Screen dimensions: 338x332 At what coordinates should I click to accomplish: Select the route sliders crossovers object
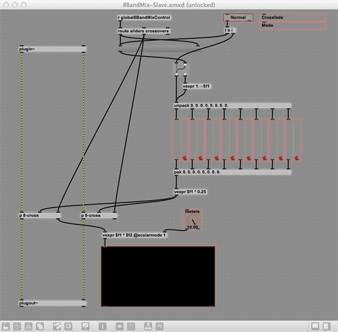pyautogui.click(x=143, y=31)
